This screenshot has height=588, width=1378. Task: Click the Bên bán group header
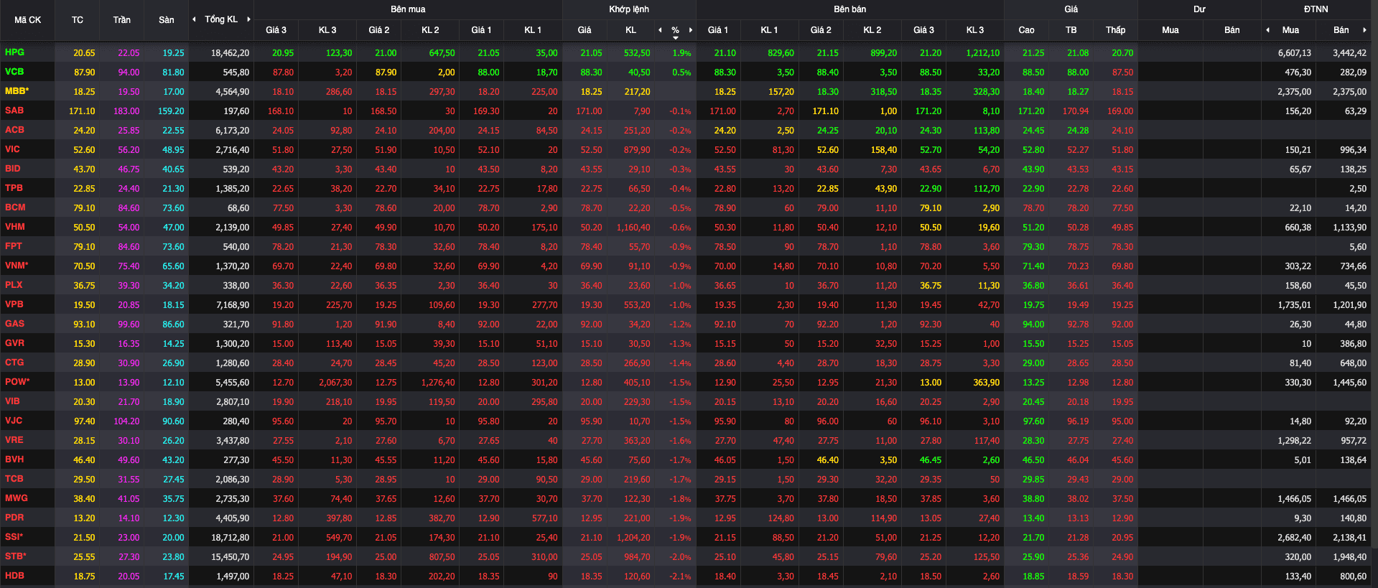tap(850, 9)
